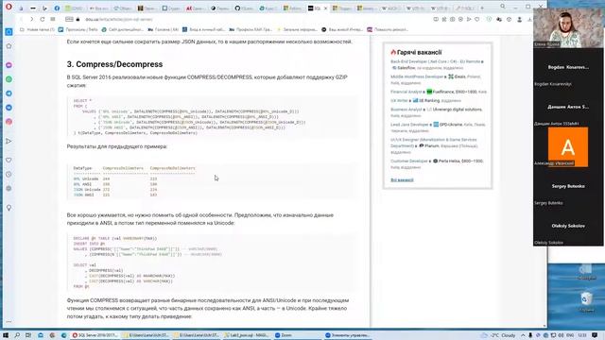The width and height of the screenshot is (605, 340).
Task: Open the 'Customer Developer' vacancy link
Action: click(409, 161)
